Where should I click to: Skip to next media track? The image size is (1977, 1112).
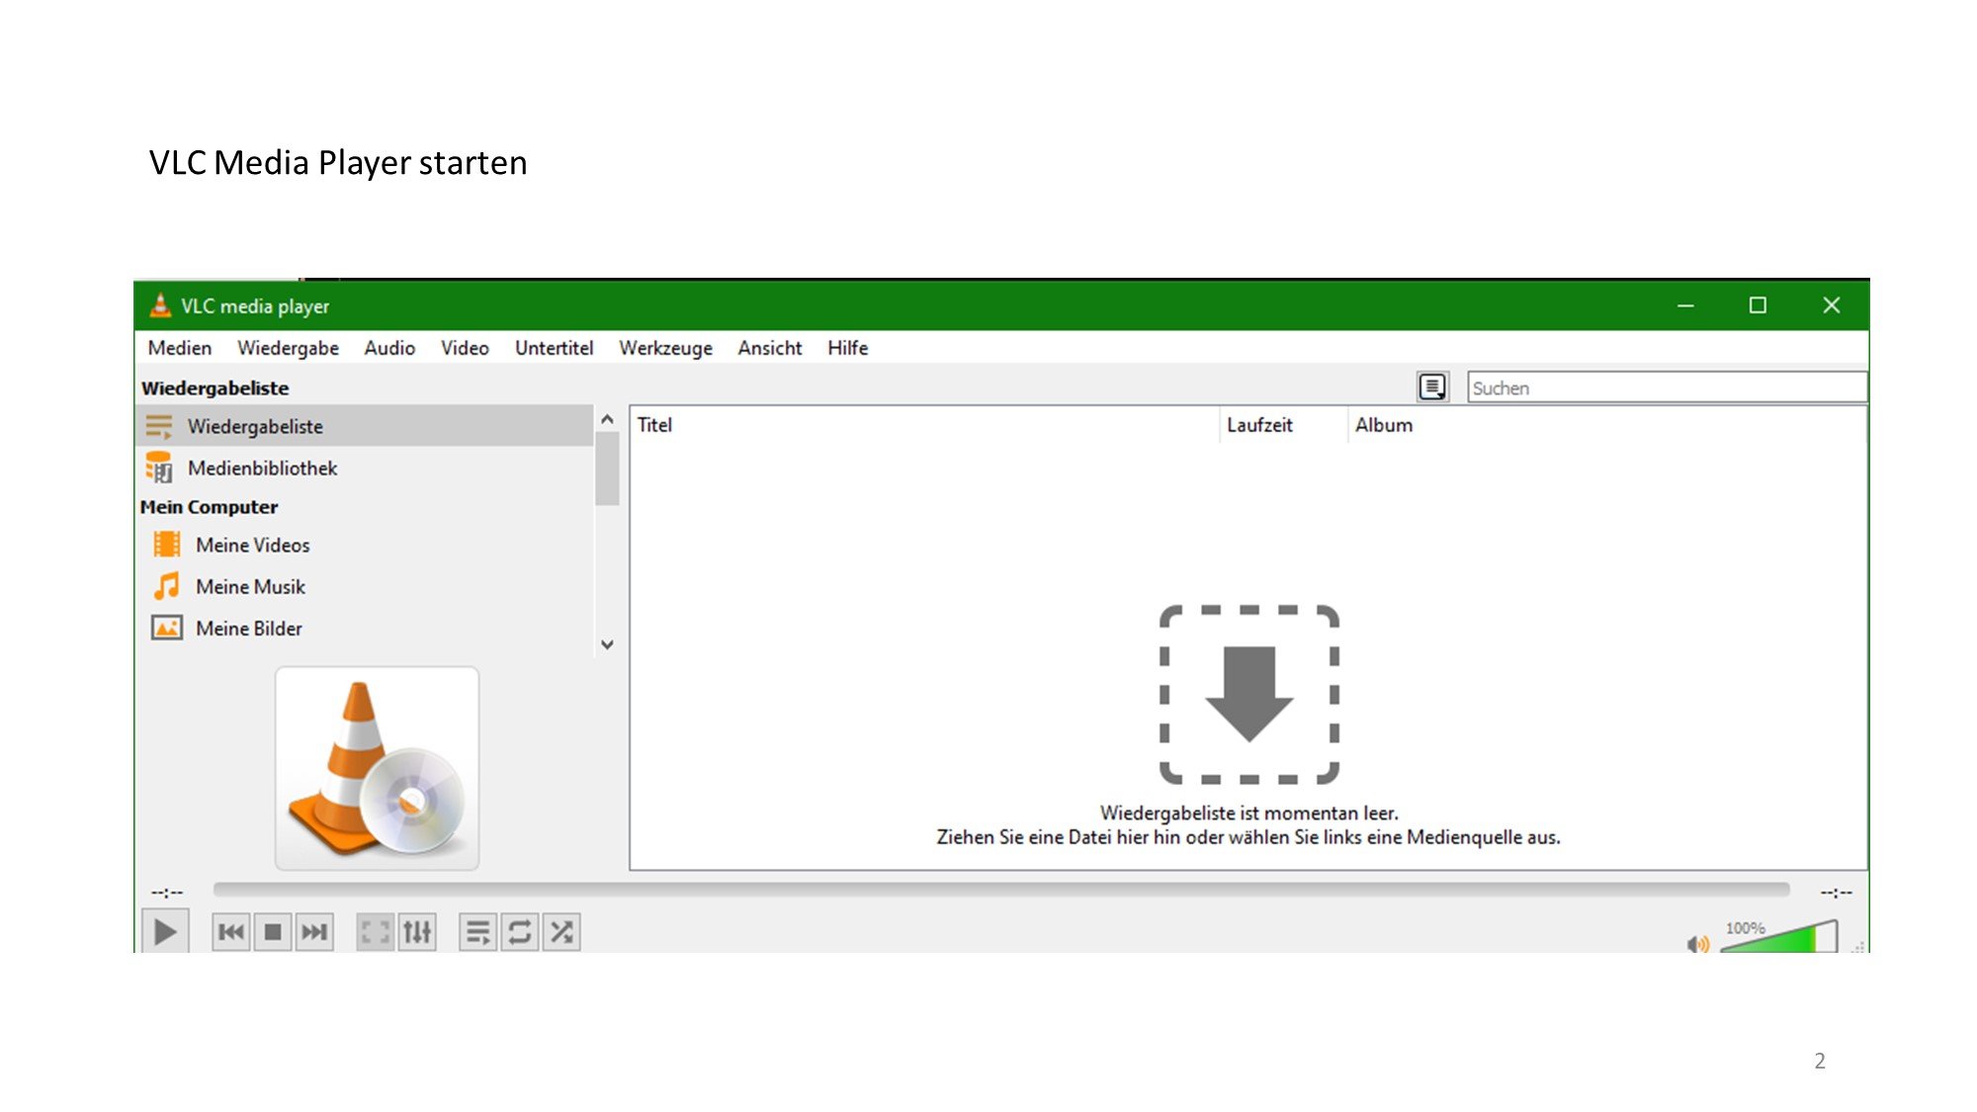314,932
